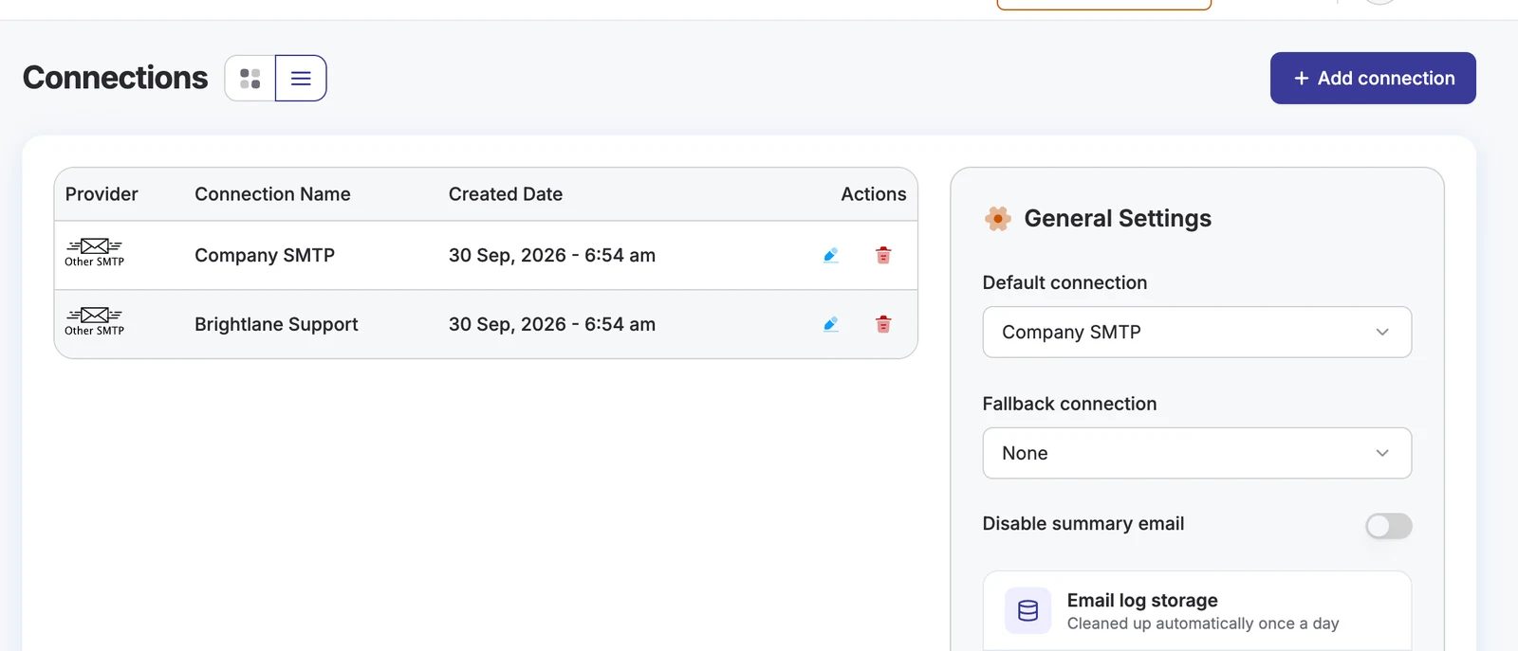The height and width of the screenshot is (651, 1518).
Task: Select the Brightlane Support connection name
Action: [x=276, y=324]
